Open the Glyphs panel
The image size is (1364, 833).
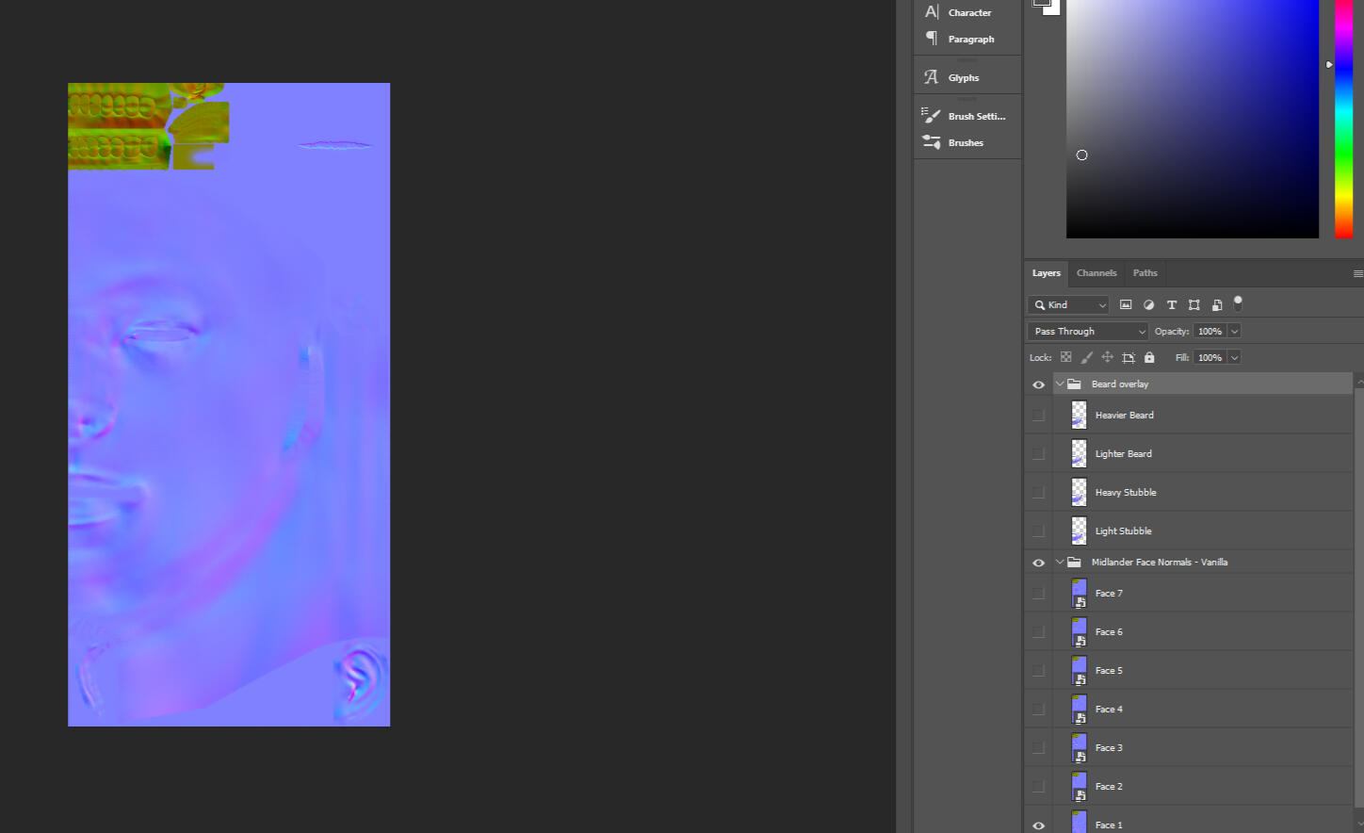(964, 76)
